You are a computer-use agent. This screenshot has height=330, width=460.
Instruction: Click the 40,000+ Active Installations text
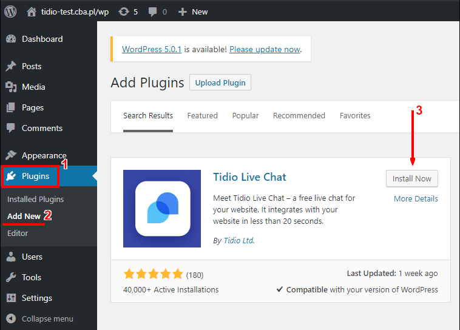[171, 290]
